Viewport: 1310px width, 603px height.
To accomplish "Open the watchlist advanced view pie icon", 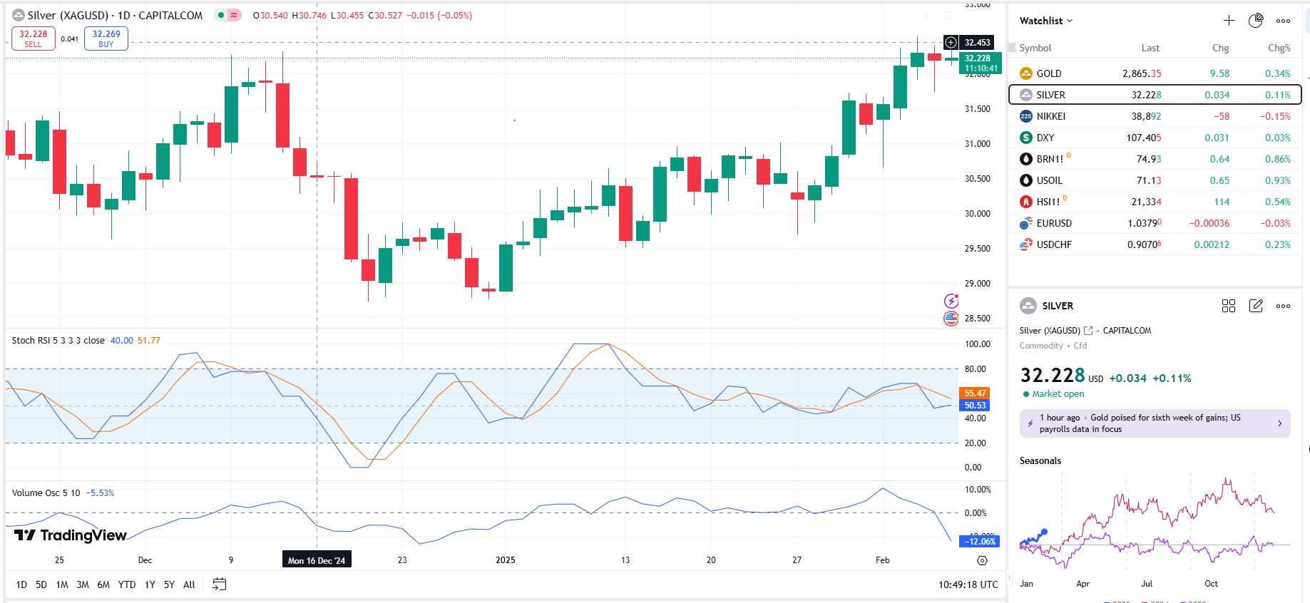I will click(x=1256, y=21).
